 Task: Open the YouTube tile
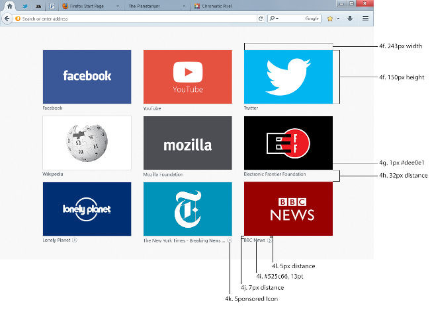pyautogui.click(x=188, y=77)
